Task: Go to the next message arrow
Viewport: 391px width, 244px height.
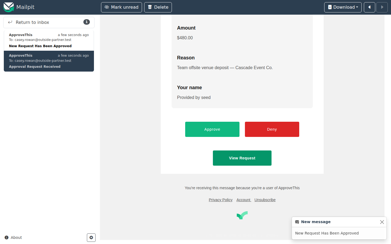Action: (x=382, y=7)
